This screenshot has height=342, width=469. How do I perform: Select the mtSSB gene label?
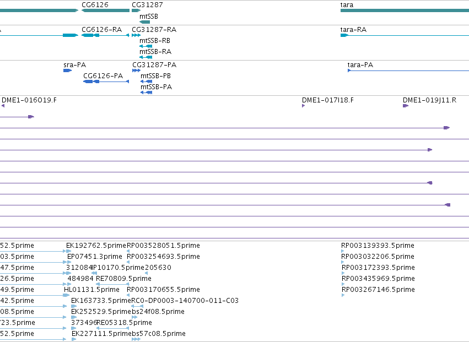pyautogui.click(x=149, y=17)
